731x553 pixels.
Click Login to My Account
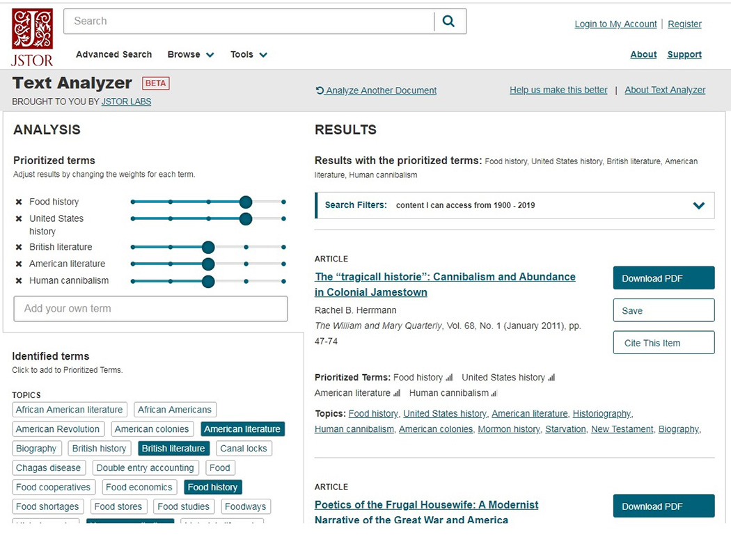click(615, 24)
